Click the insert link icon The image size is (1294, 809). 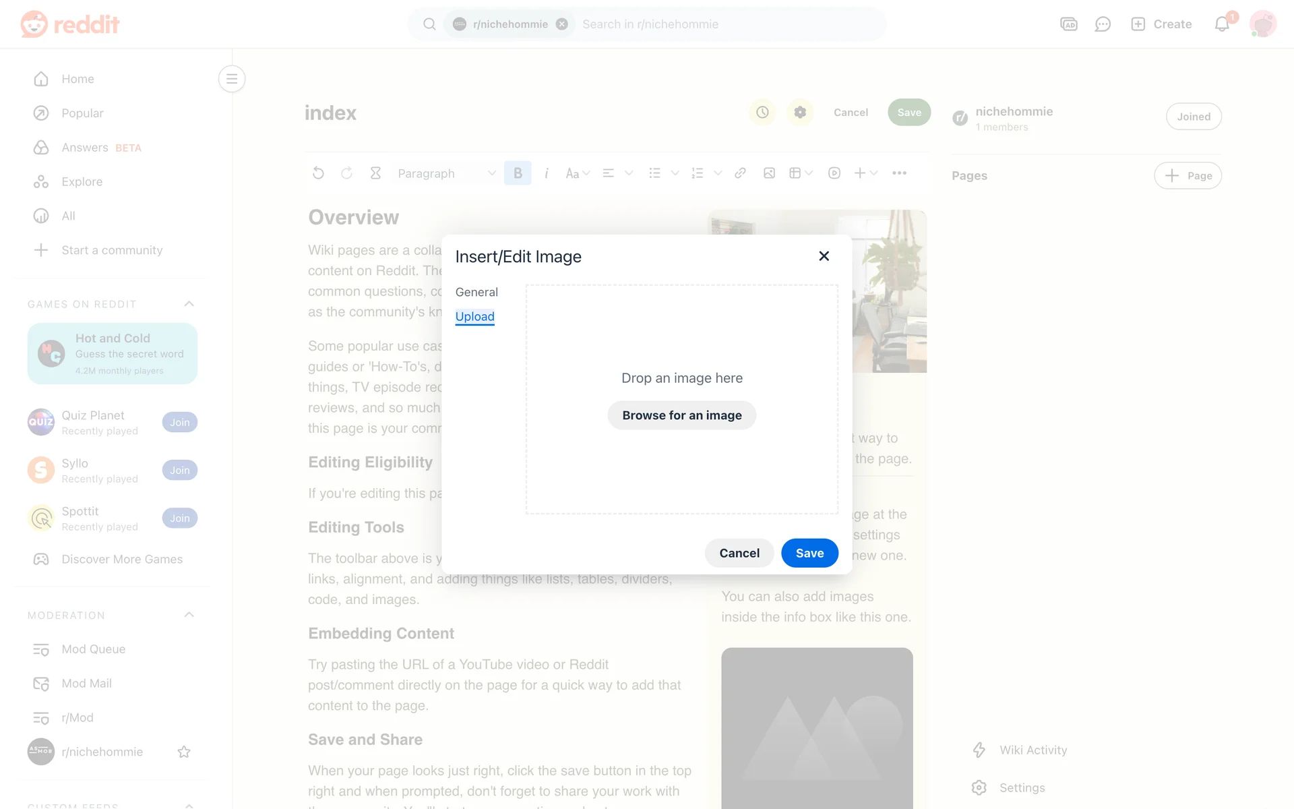[x=740, y=173]
